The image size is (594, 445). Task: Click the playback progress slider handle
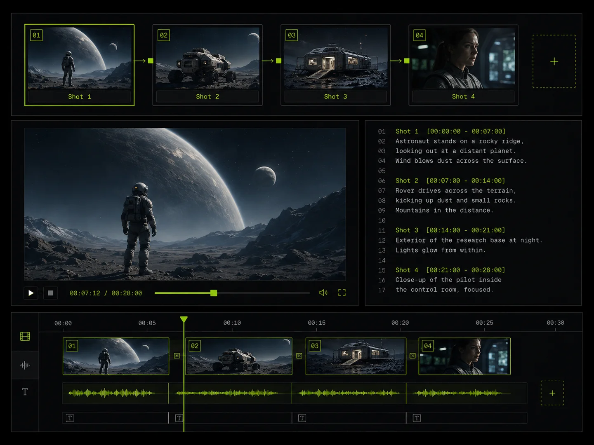coord(214,293)
